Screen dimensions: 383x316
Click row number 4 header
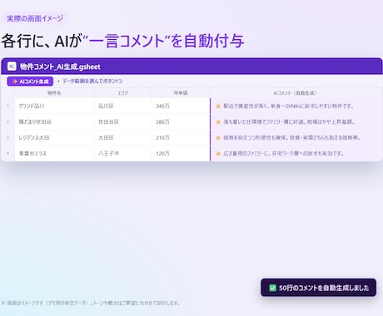coord(7,153)
